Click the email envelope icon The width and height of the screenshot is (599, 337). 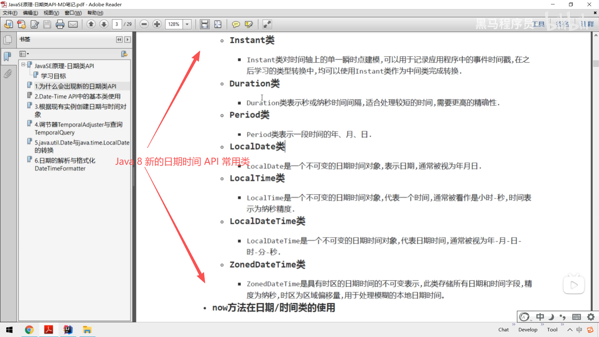[x=73, y=24]
